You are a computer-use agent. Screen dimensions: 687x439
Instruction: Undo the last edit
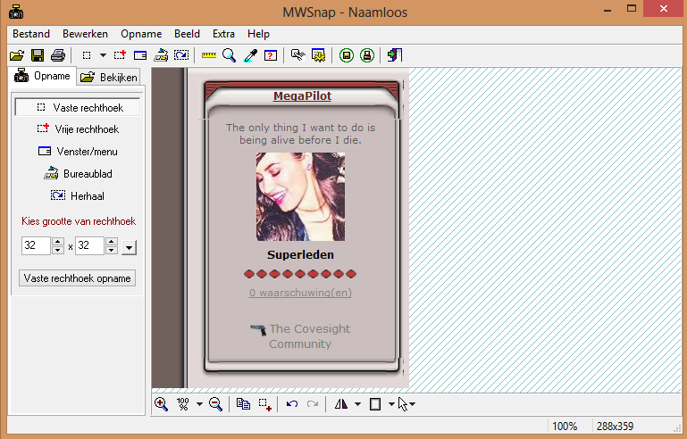coord(292,404)
